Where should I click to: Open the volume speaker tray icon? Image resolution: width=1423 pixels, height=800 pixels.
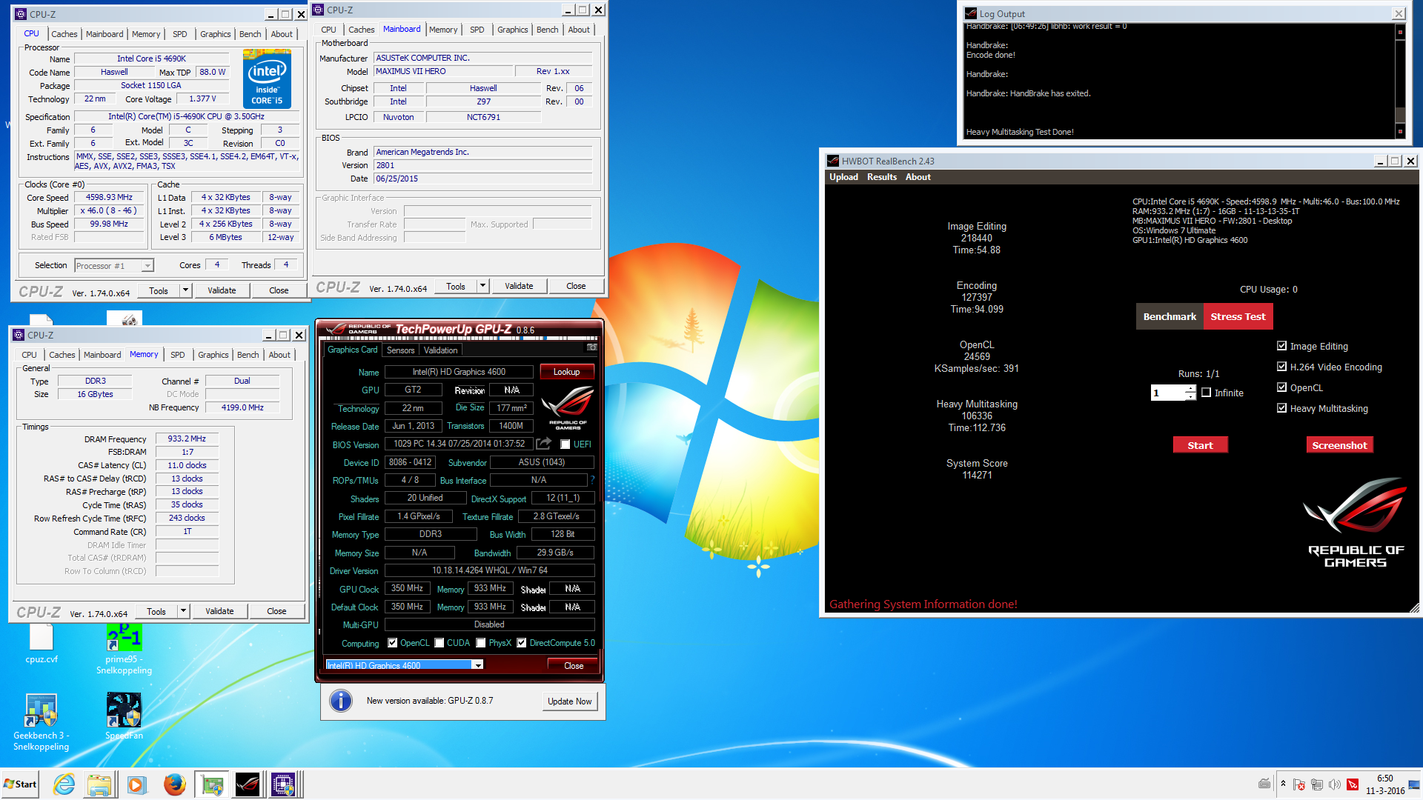(x=1334, y=784)
